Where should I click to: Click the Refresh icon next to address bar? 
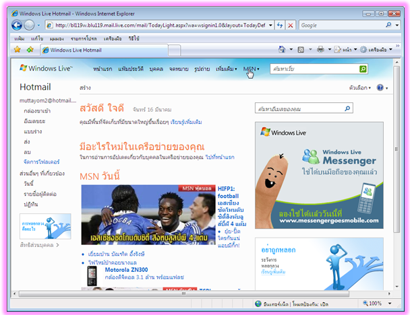click(280, 26)
